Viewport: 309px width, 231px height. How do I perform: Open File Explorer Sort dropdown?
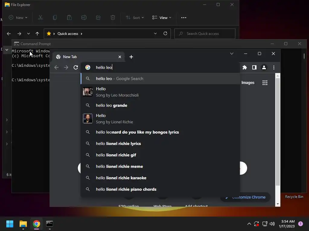pyautogui.click(x=135, y=18)
